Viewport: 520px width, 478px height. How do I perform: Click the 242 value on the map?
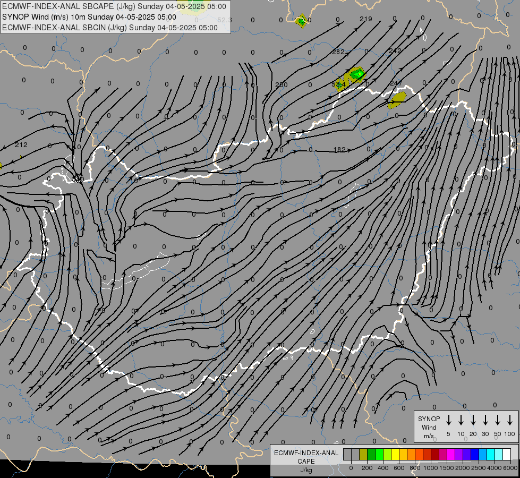pyautogui.click(x=395, y=51)
